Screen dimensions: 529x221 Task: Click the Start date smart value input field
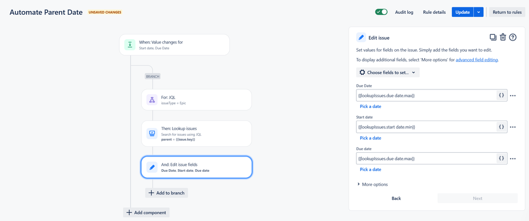(x=426, y=127)
